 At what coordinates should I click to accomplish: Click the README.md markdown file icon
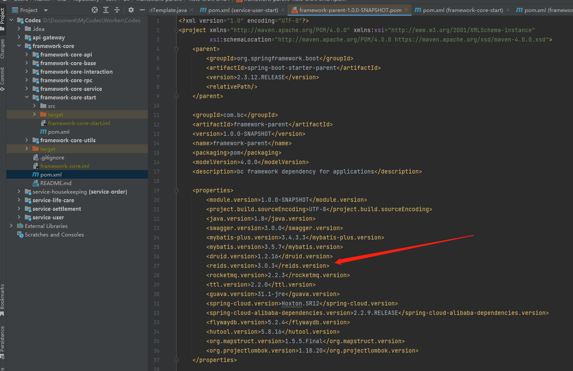click(x=36, y=183)
